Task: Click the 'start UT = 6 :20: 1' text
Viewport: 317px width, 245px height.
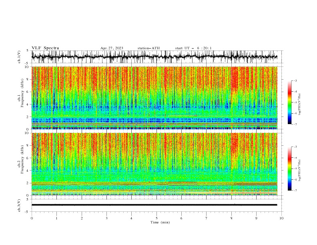Action: click(193, 48)
